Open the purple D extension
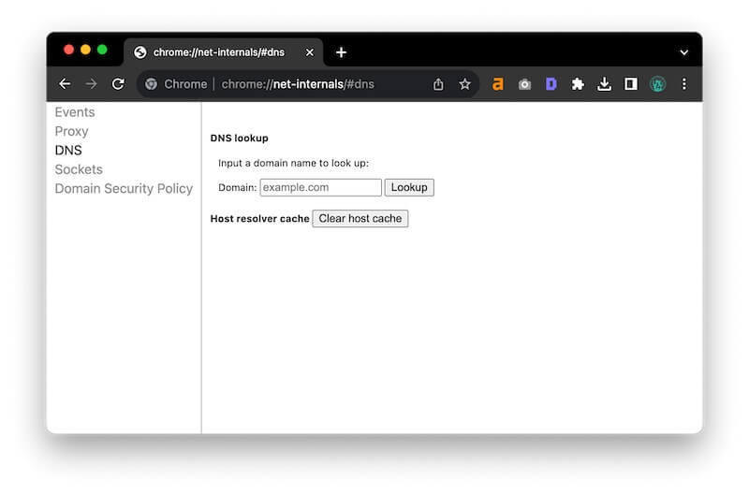Screen dimensions: 749x495 [x=551, y=84]
